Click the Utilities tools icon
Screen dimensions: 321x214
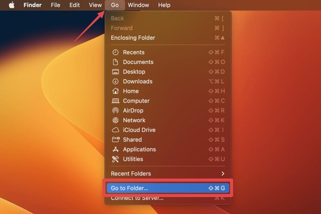(x=115, y=159)
